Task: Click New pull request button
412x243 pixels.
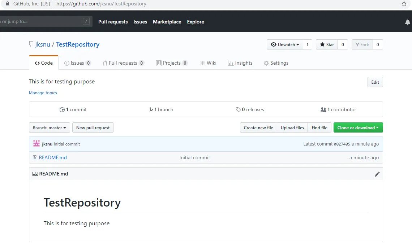Action: [x=93, y=128]
